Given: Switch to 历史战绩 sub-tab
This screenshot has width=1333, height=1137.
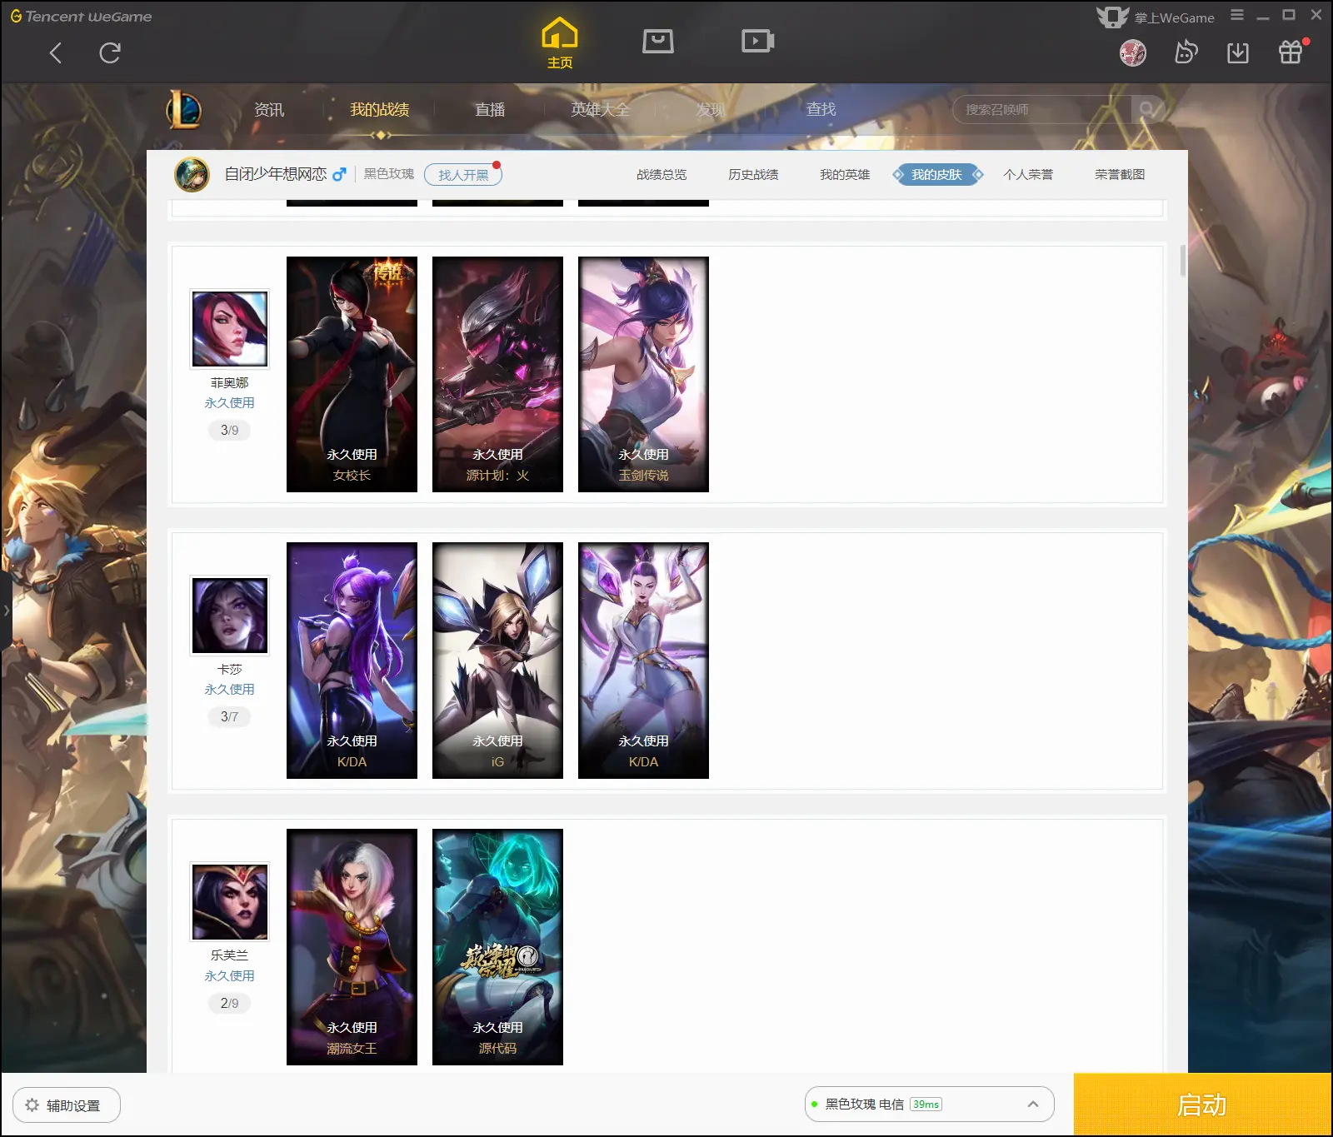Looking at the screenshot, I should (x=753, y=174).
